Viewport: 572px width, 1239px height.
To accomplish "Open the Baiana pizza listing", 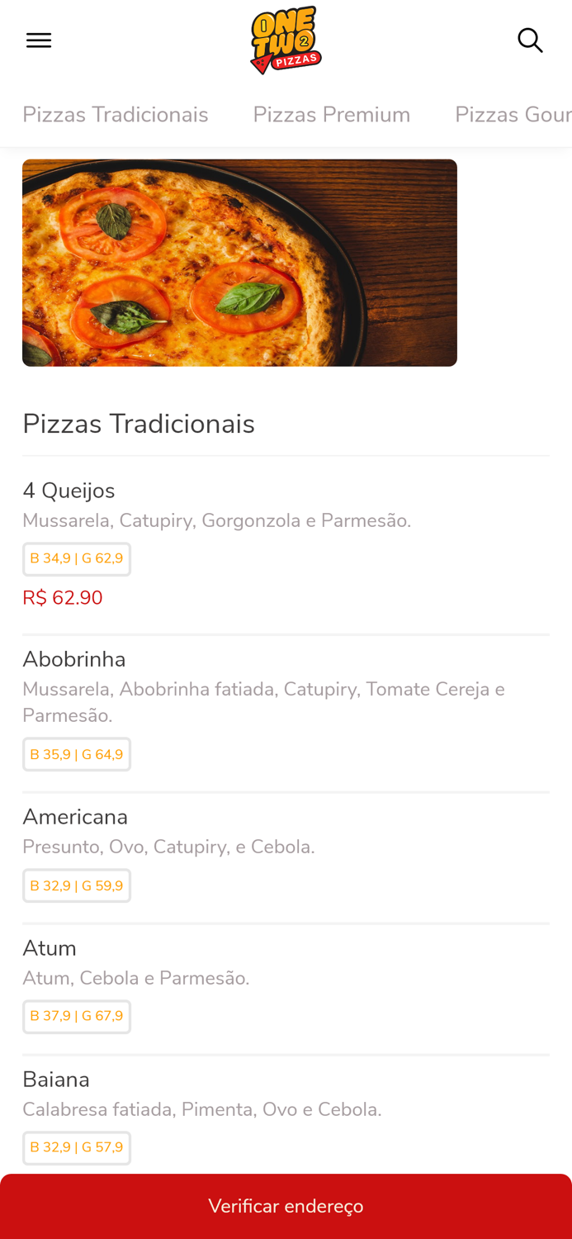I will [x=56, y=1079].
